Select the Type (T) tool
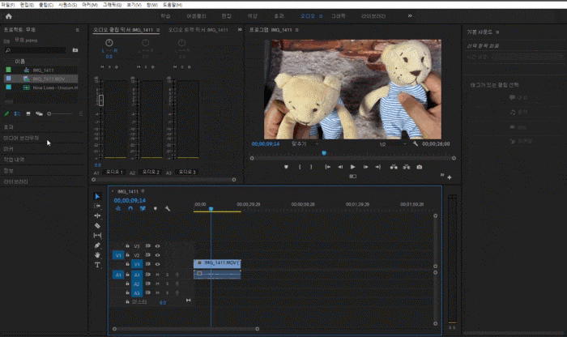The height and width of the screenshot is (337, 567). 97,265
